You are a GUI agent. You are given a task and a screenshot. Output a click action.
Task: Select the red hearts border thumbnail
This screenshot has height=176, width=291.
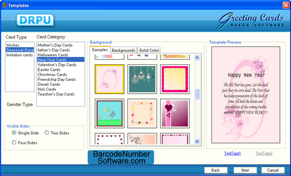click(110, 139)
